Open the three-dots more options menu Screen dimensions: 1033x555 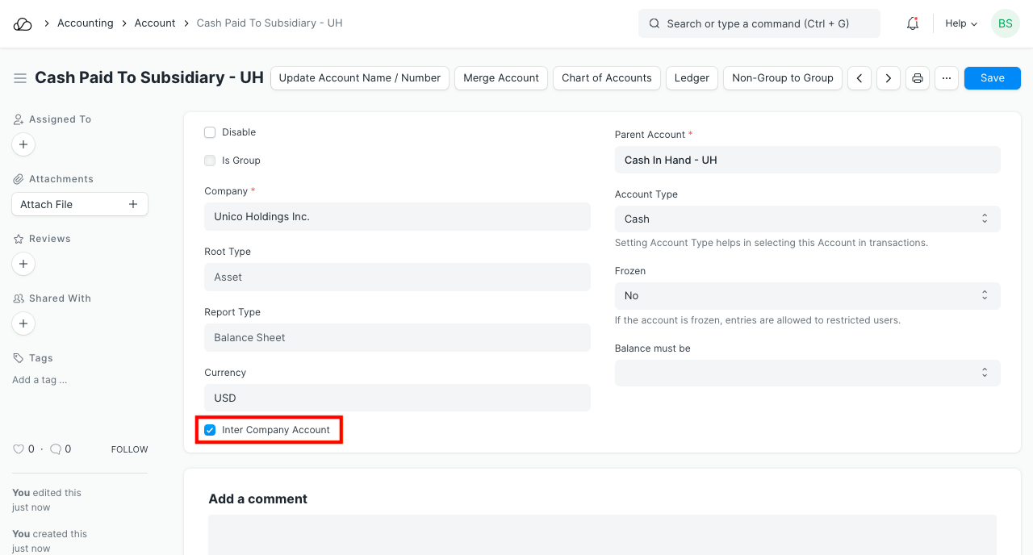(947, 78)
